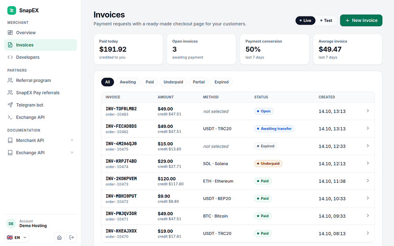The width and height of the screenshot is (394, 246).
Task: Expand invoice INV-TDFRLMB2 with its chevron
Action: click(x=368, y=111)
